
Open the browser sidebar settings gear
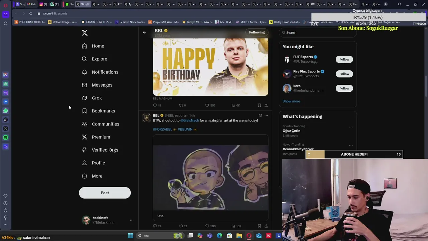pos(5,211)
